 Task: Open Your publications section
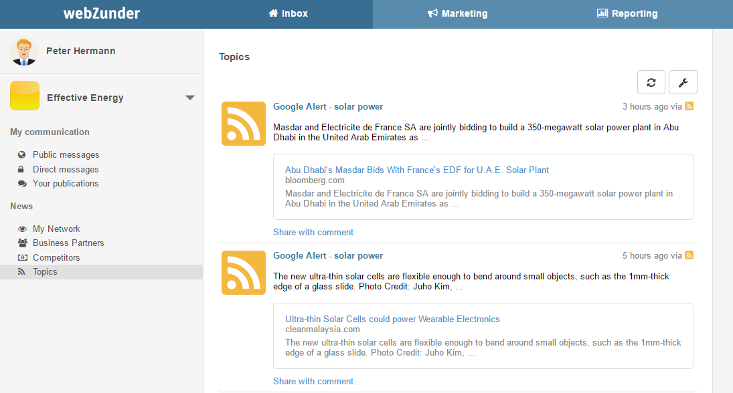pyautogui.click(x=66, y=183)
